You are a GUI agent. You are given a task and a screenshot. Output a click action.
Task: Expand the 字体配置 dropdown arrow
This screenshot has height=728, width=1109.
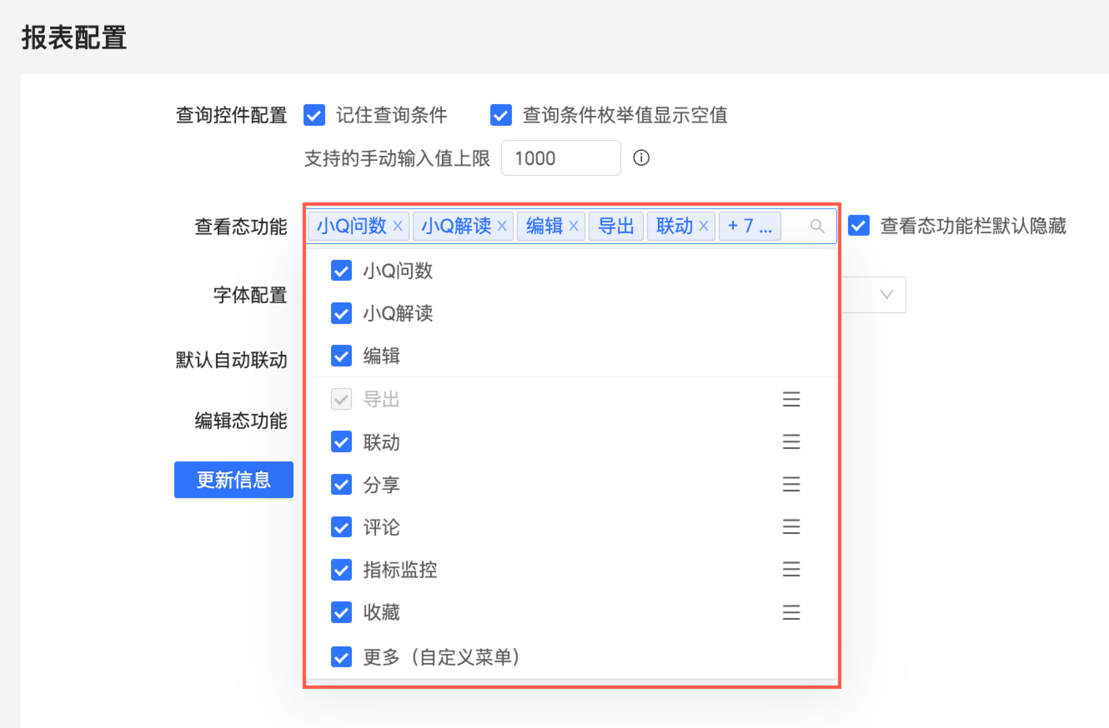pyautogui.click(x=886, y=294)
